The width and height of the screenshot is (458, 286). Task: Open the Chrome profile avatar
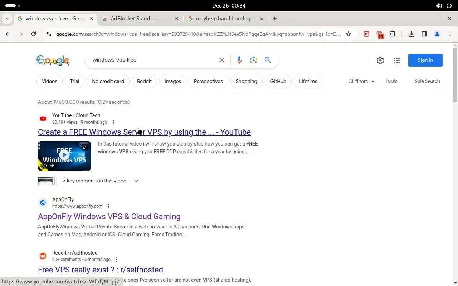437,34
